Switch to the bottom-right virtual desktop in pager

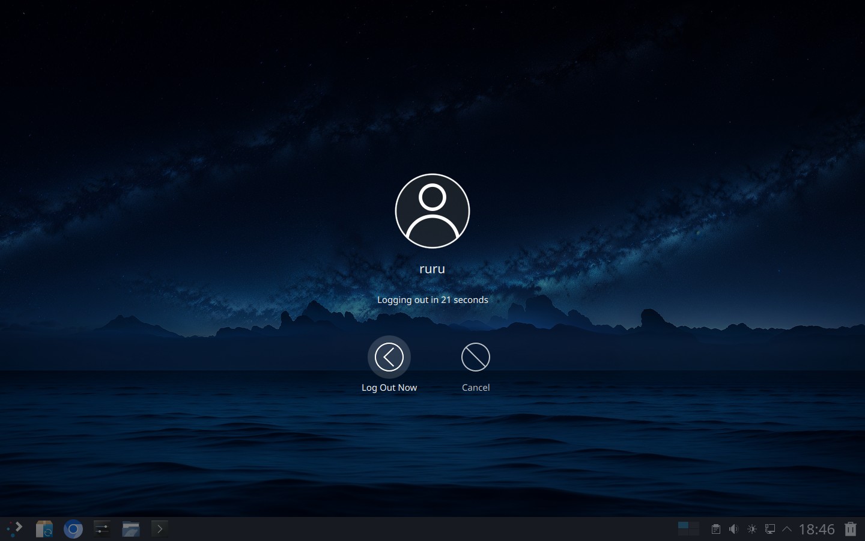[694, 533]
